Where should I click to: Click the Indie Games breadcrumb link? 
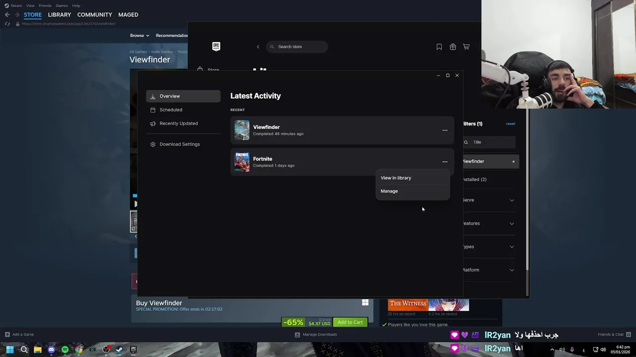click(x=162, y=52)
